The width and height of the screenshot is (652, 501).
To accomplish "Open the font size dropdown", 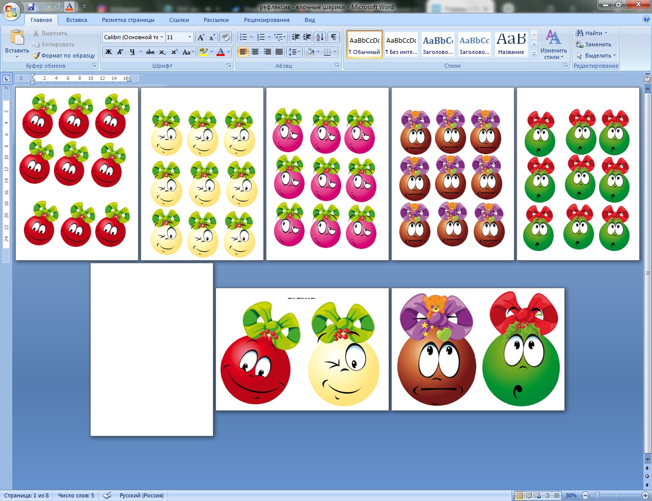I will tap(189, 37).
